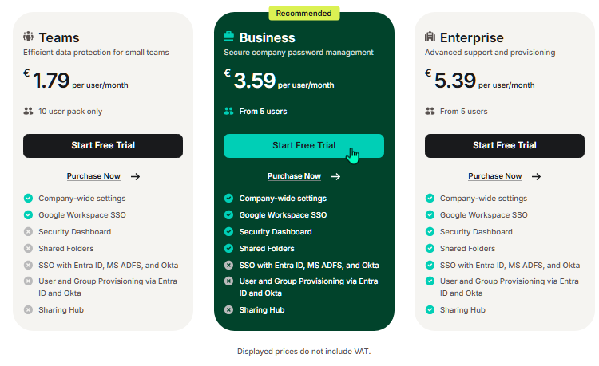Open Purchase Now link under Enterprise

click(x=495, y=176)
